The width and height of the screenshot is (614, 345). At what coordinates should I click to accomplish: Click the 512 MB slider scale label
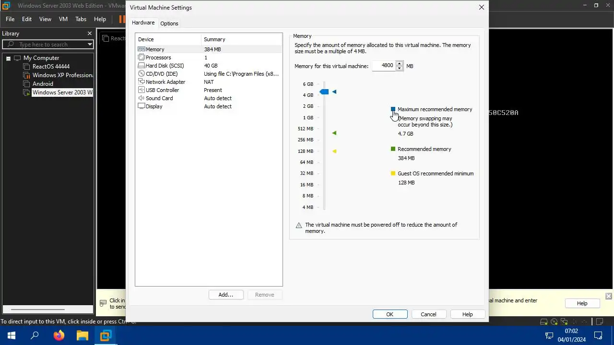coord(306,129)
